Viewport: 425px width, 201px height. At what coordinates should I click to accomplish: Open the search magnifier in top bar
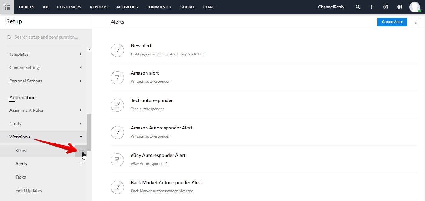(x=358, y=7)
